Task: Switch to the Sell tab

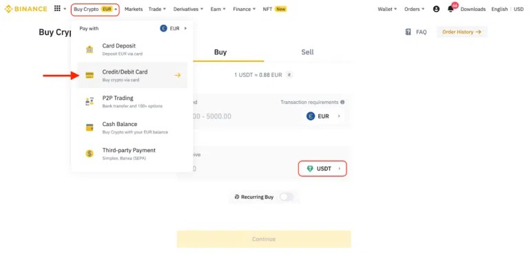Action: click(307, 52)
